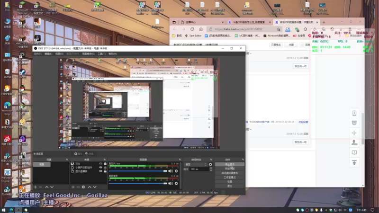
Task: Click the start recording button
Action: pyautogui.click(x=230, y=169)
